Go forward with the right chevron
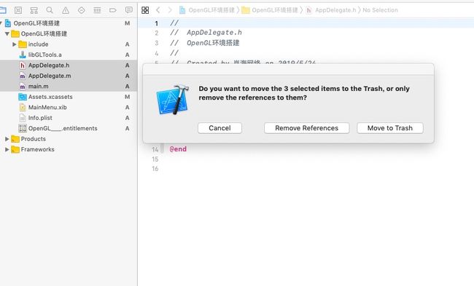 coord(170,10)
